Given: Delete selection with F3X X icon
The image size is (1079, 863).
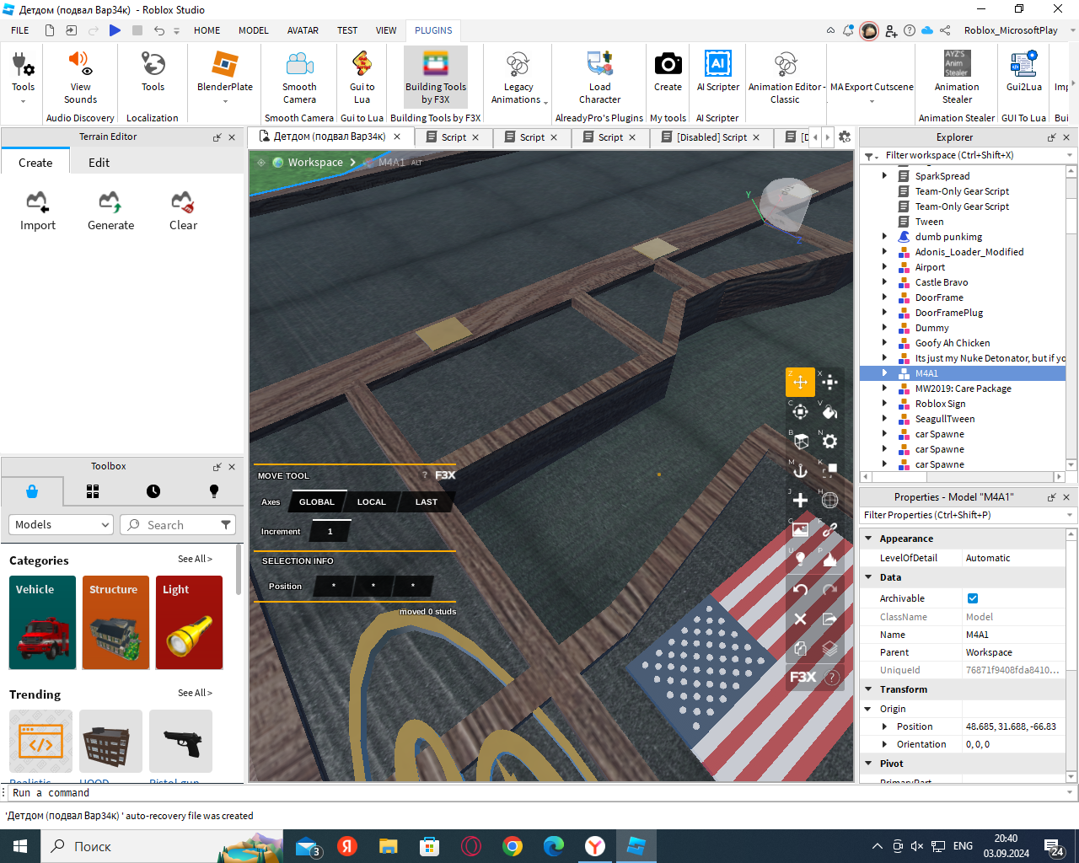Looking at the screenshot, I should [800, 619].
